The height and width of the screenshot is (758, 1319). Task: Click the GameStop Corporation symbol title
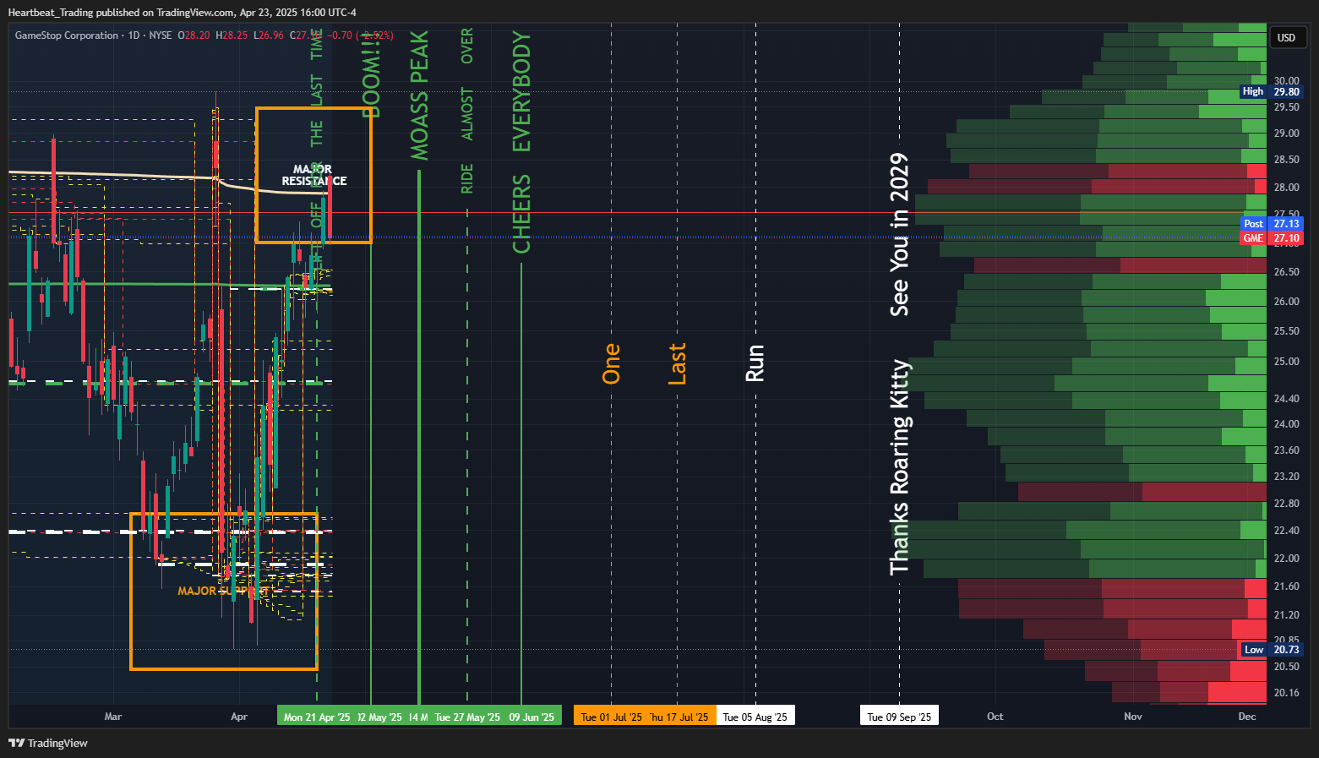[x=67, y=35]
